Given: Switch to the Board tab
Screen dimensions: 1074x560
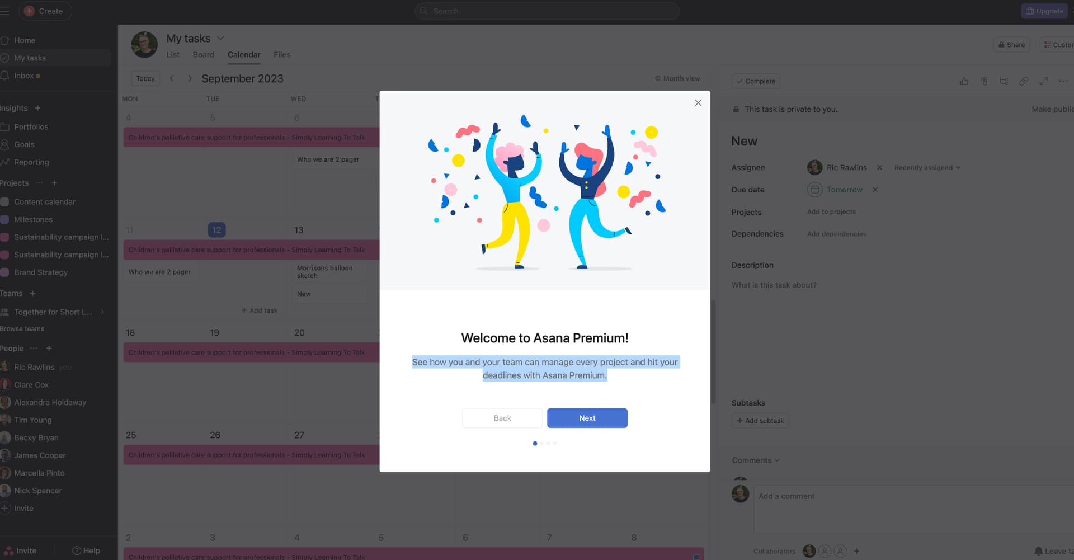Looking at the screenshot, I should (x=204, y=55).
